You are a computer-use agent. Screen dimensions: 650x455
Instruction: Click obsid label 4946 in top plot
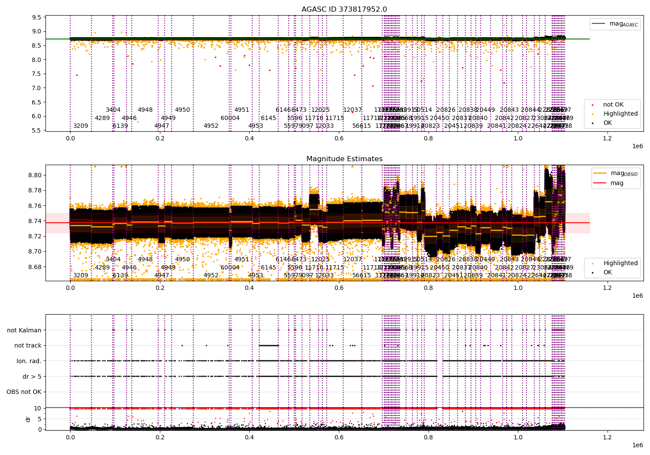129,118
